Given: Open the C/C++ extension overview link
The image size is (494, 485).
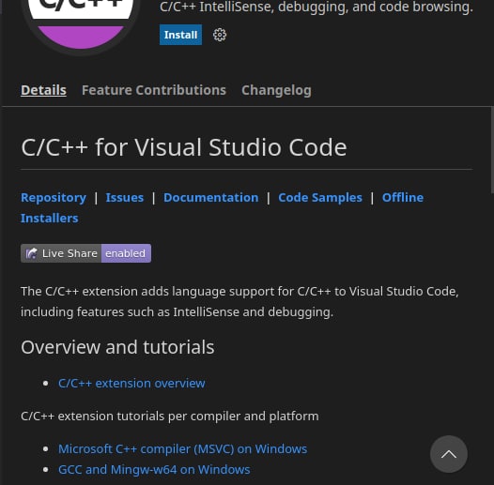Looking at the screenshot, I should [x=131, y=384].
